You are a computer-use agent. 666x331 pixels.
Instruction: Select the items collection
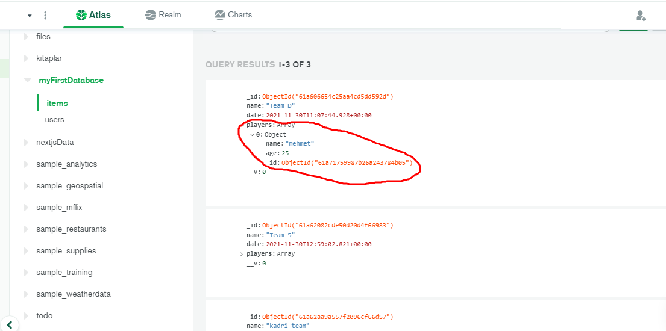(x=57, y=103)
